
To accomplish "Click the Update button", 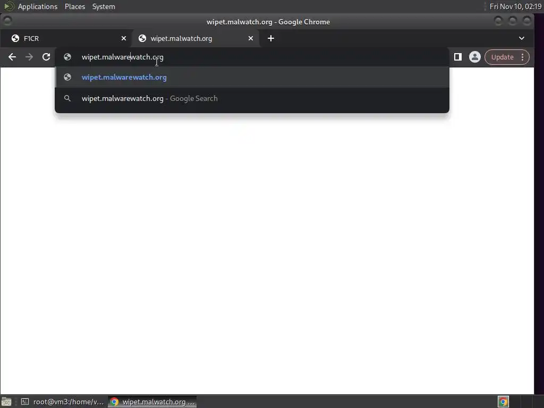I will pyautogui.click(x=502, y=57).
